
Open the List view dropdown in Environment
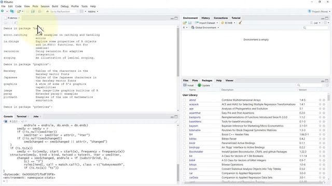click(x=315, y=23)
